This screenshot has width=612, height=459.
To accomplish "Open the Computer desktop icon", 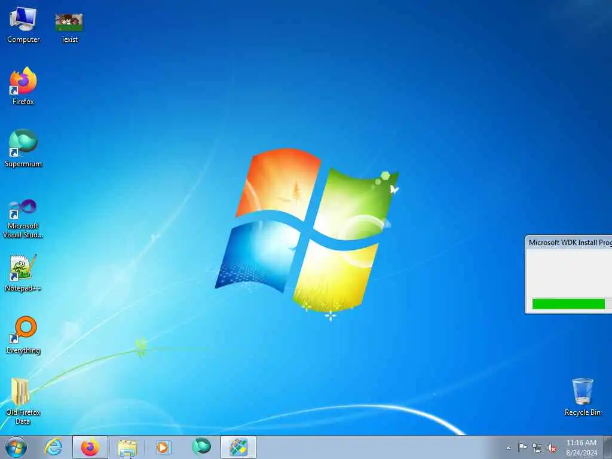I will tap(23, 24).
